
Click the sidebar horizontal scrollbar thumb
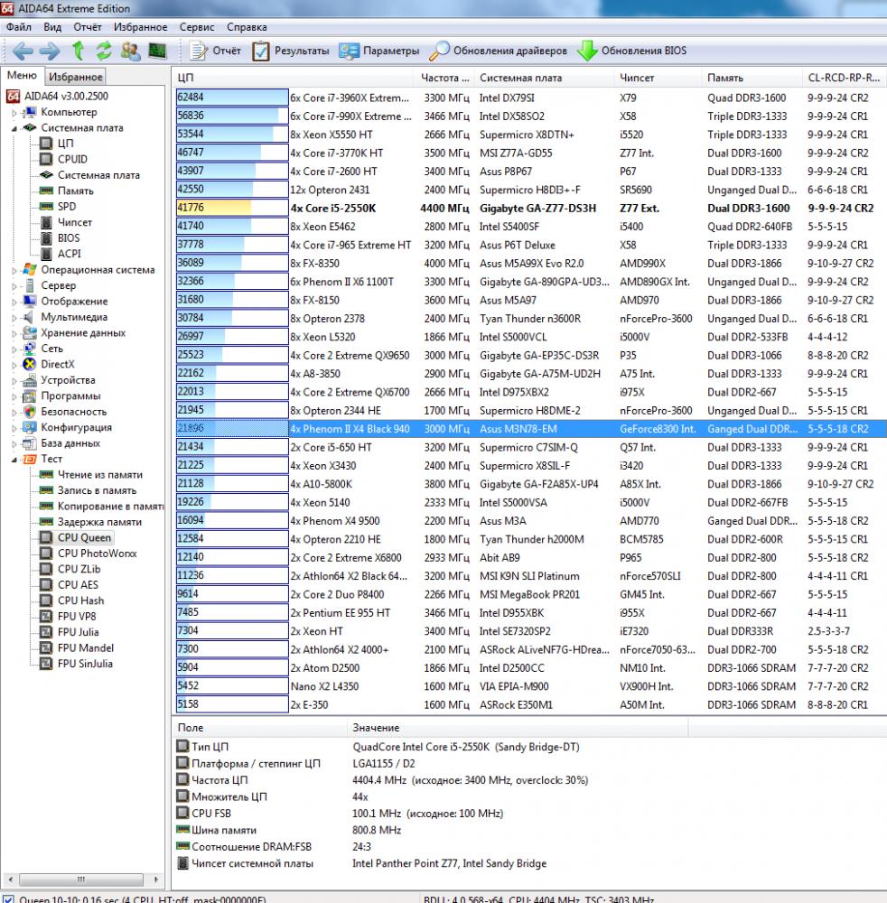click(81, 880)
